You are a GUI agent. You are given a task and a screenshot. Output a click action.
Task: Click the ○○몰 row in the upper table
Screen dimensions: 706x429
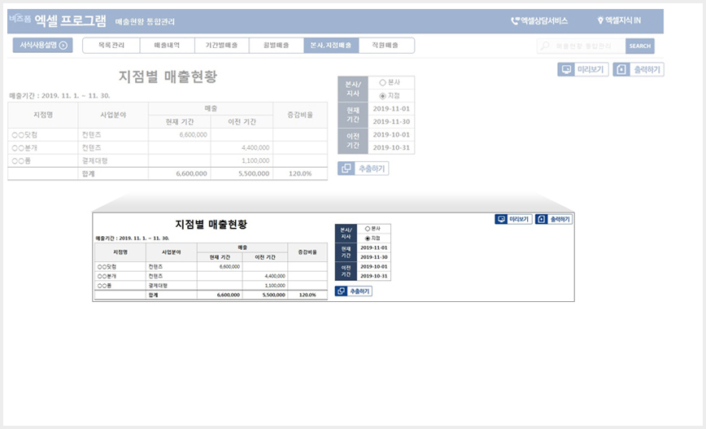tap(168, 161)
